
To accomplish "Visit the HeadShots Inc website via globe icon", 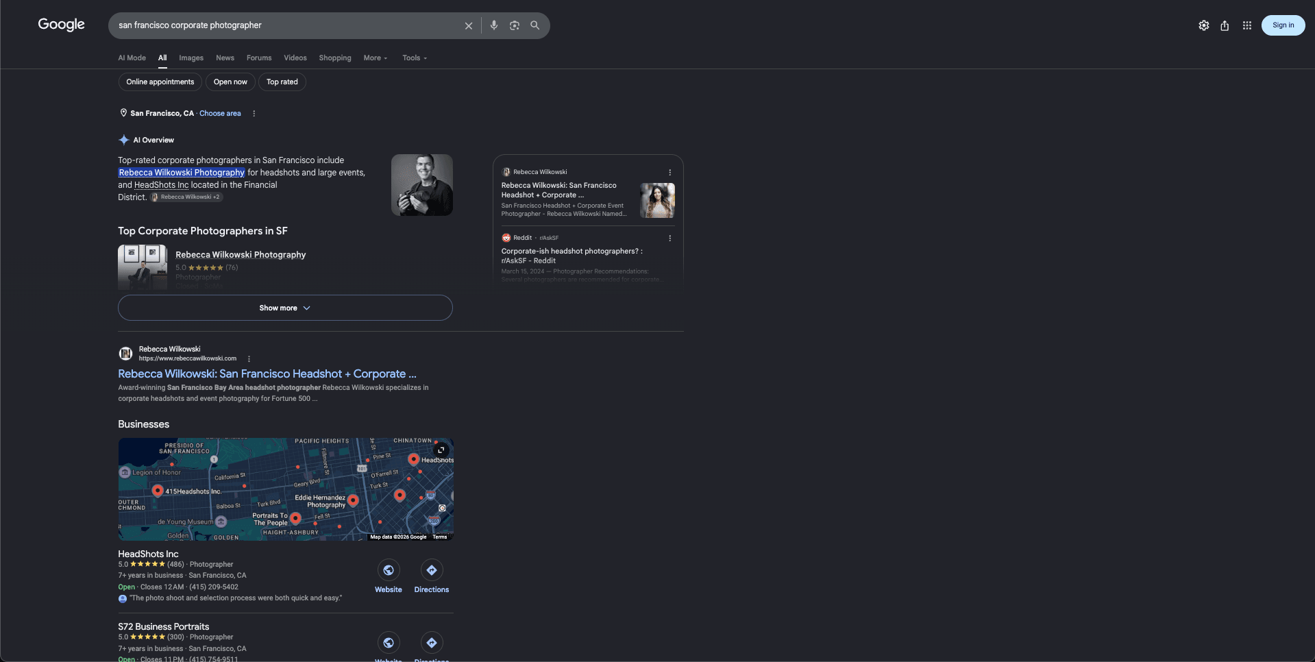I will click(x=389, y=570).
